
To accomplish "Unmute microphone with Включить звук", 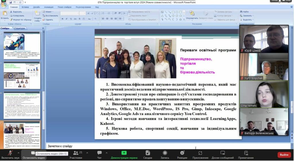I will point(10,154).
